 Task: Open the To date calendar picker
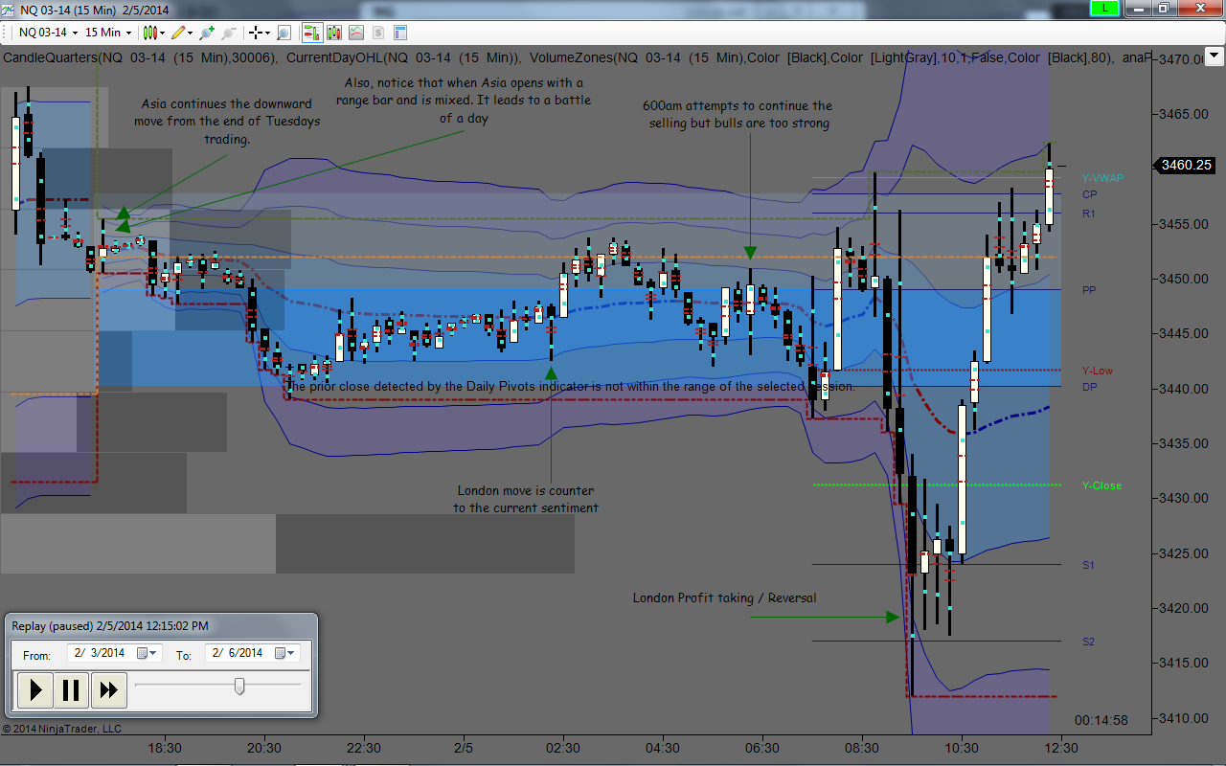pyautogui.click(x=286, y=653)
